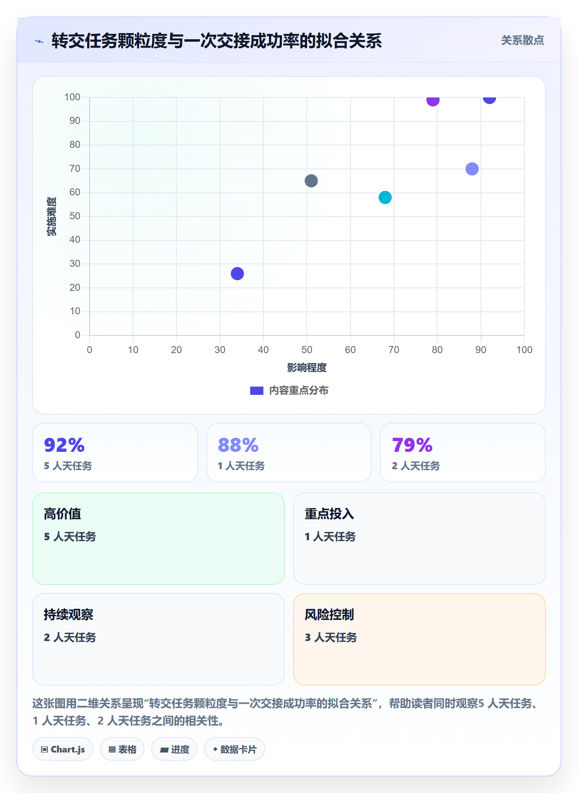
Task: Click the diamond icon in the 数据卡片 tag
Action: click(215, 749)
